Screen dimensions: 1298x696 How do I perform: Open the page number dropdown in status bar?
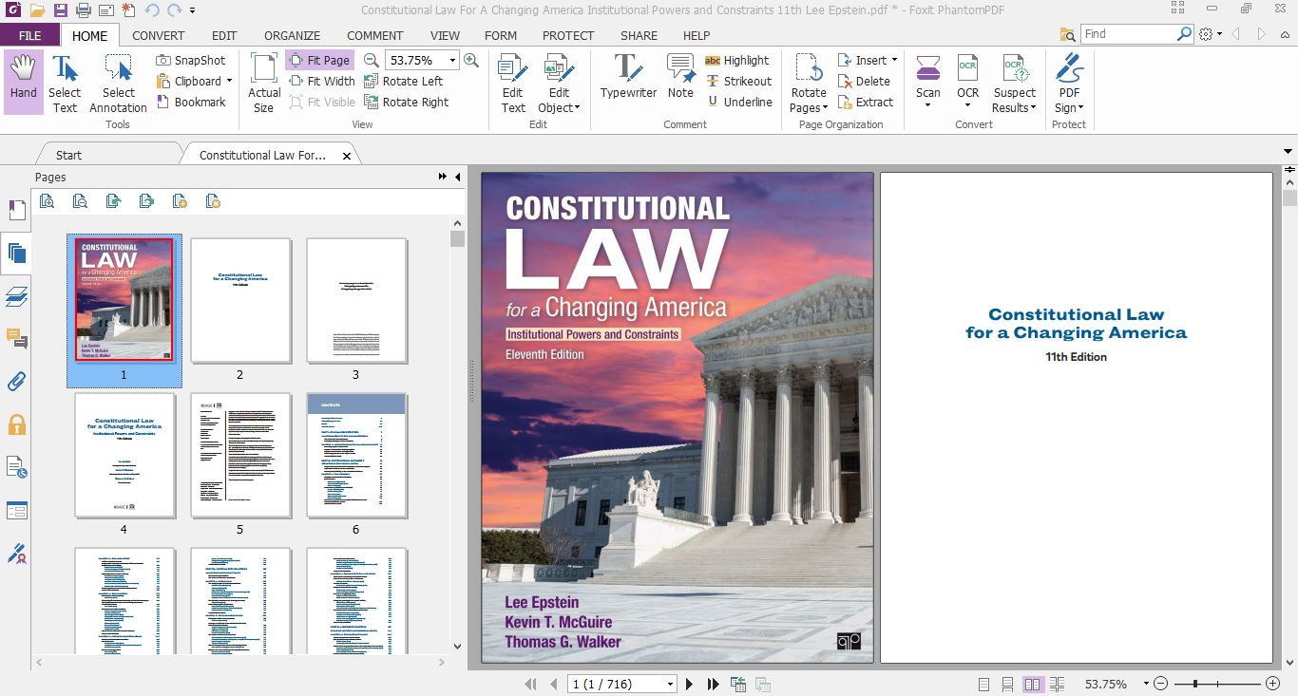tap(670, 684)
